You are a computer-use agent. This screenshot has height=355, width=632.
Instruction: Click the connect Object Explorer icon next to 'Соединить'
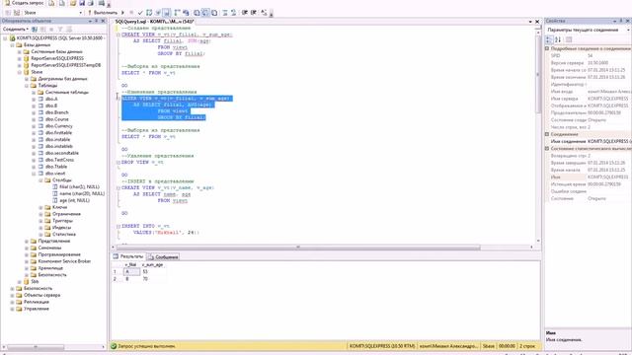tap(35, 30)
